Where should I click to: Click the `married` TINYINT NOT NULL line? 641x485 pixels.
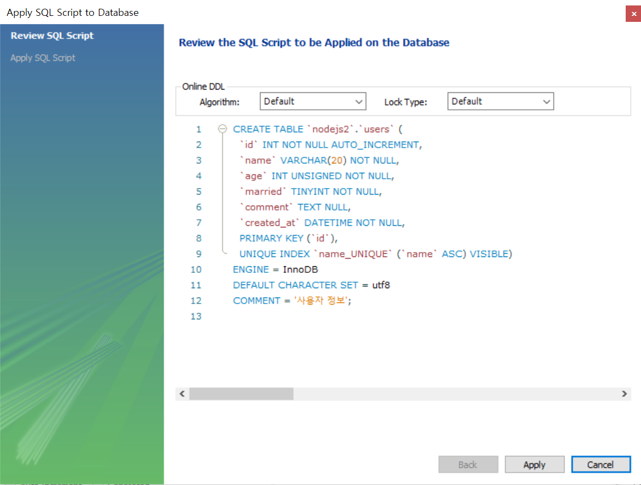311,191
